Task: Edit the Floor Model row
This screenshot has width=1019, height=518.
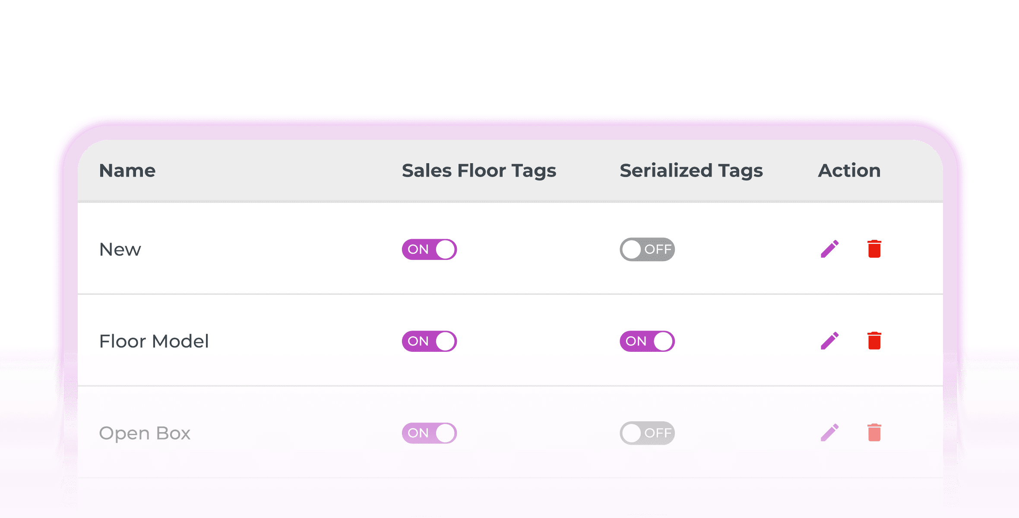Action: coord(829,341)
